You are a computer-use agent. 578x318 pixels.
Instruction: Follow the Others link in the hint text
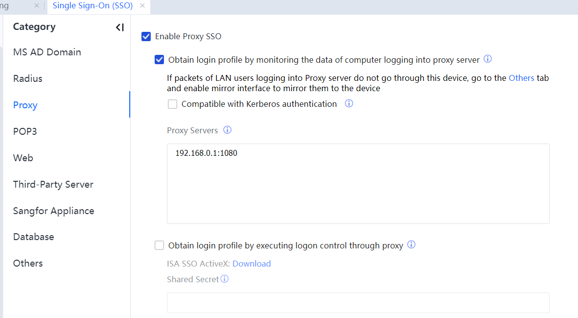click(521, 78)
